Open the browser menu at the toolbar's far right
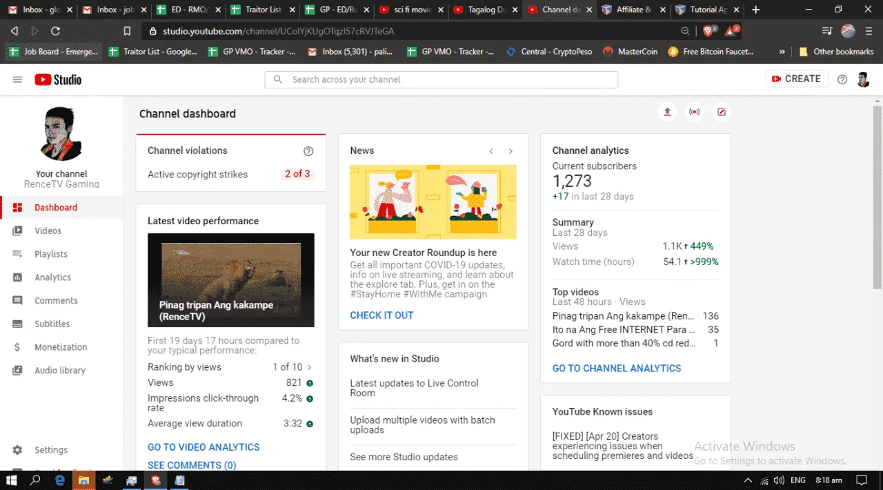This screenshot has height=490, width=883. pyautogui.click(x=869, y=31)
